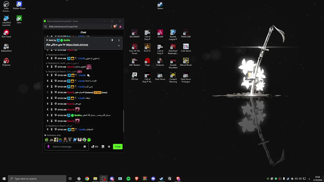The height and width of the screenshot is (182, 324).
Task: Open chat settings gear icon
Action: [109, 147]
